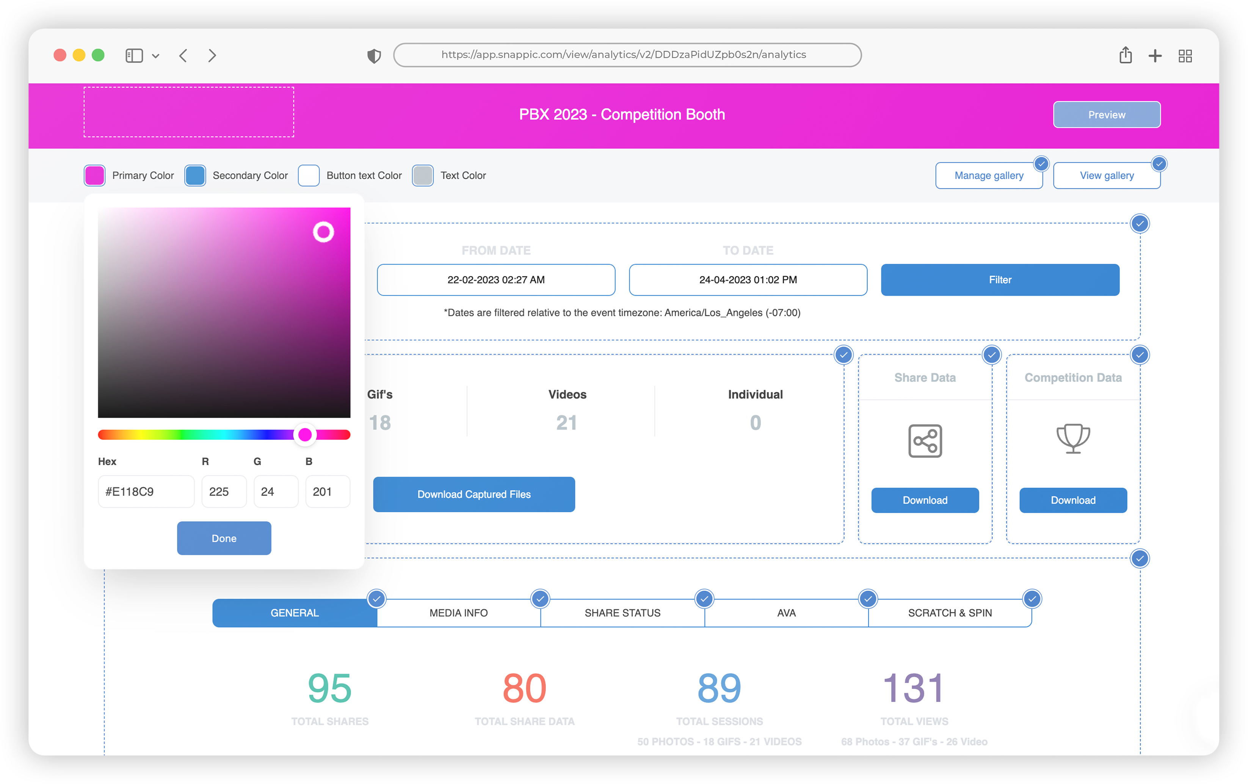Screen dimensions: 1248x784
Task: Open a new browser tab with plus icon
Action: click(x=1155, y=56)
